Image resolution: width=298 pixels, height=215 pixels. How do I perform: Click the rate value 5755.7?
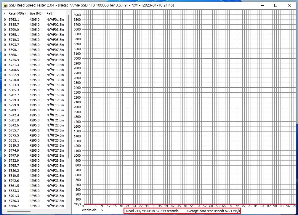tap(14, 130)
